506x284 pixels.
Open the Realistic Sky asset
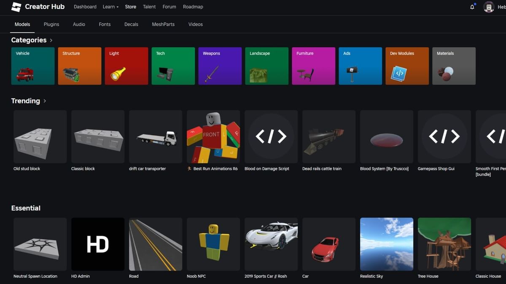tap(387, 244)
